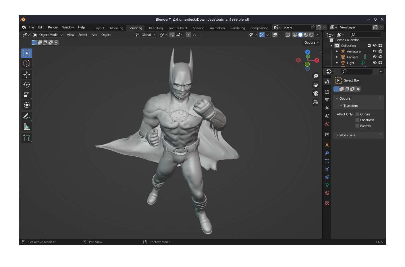
Task: Expand the Armature tree item
Action: coord(337,51)
